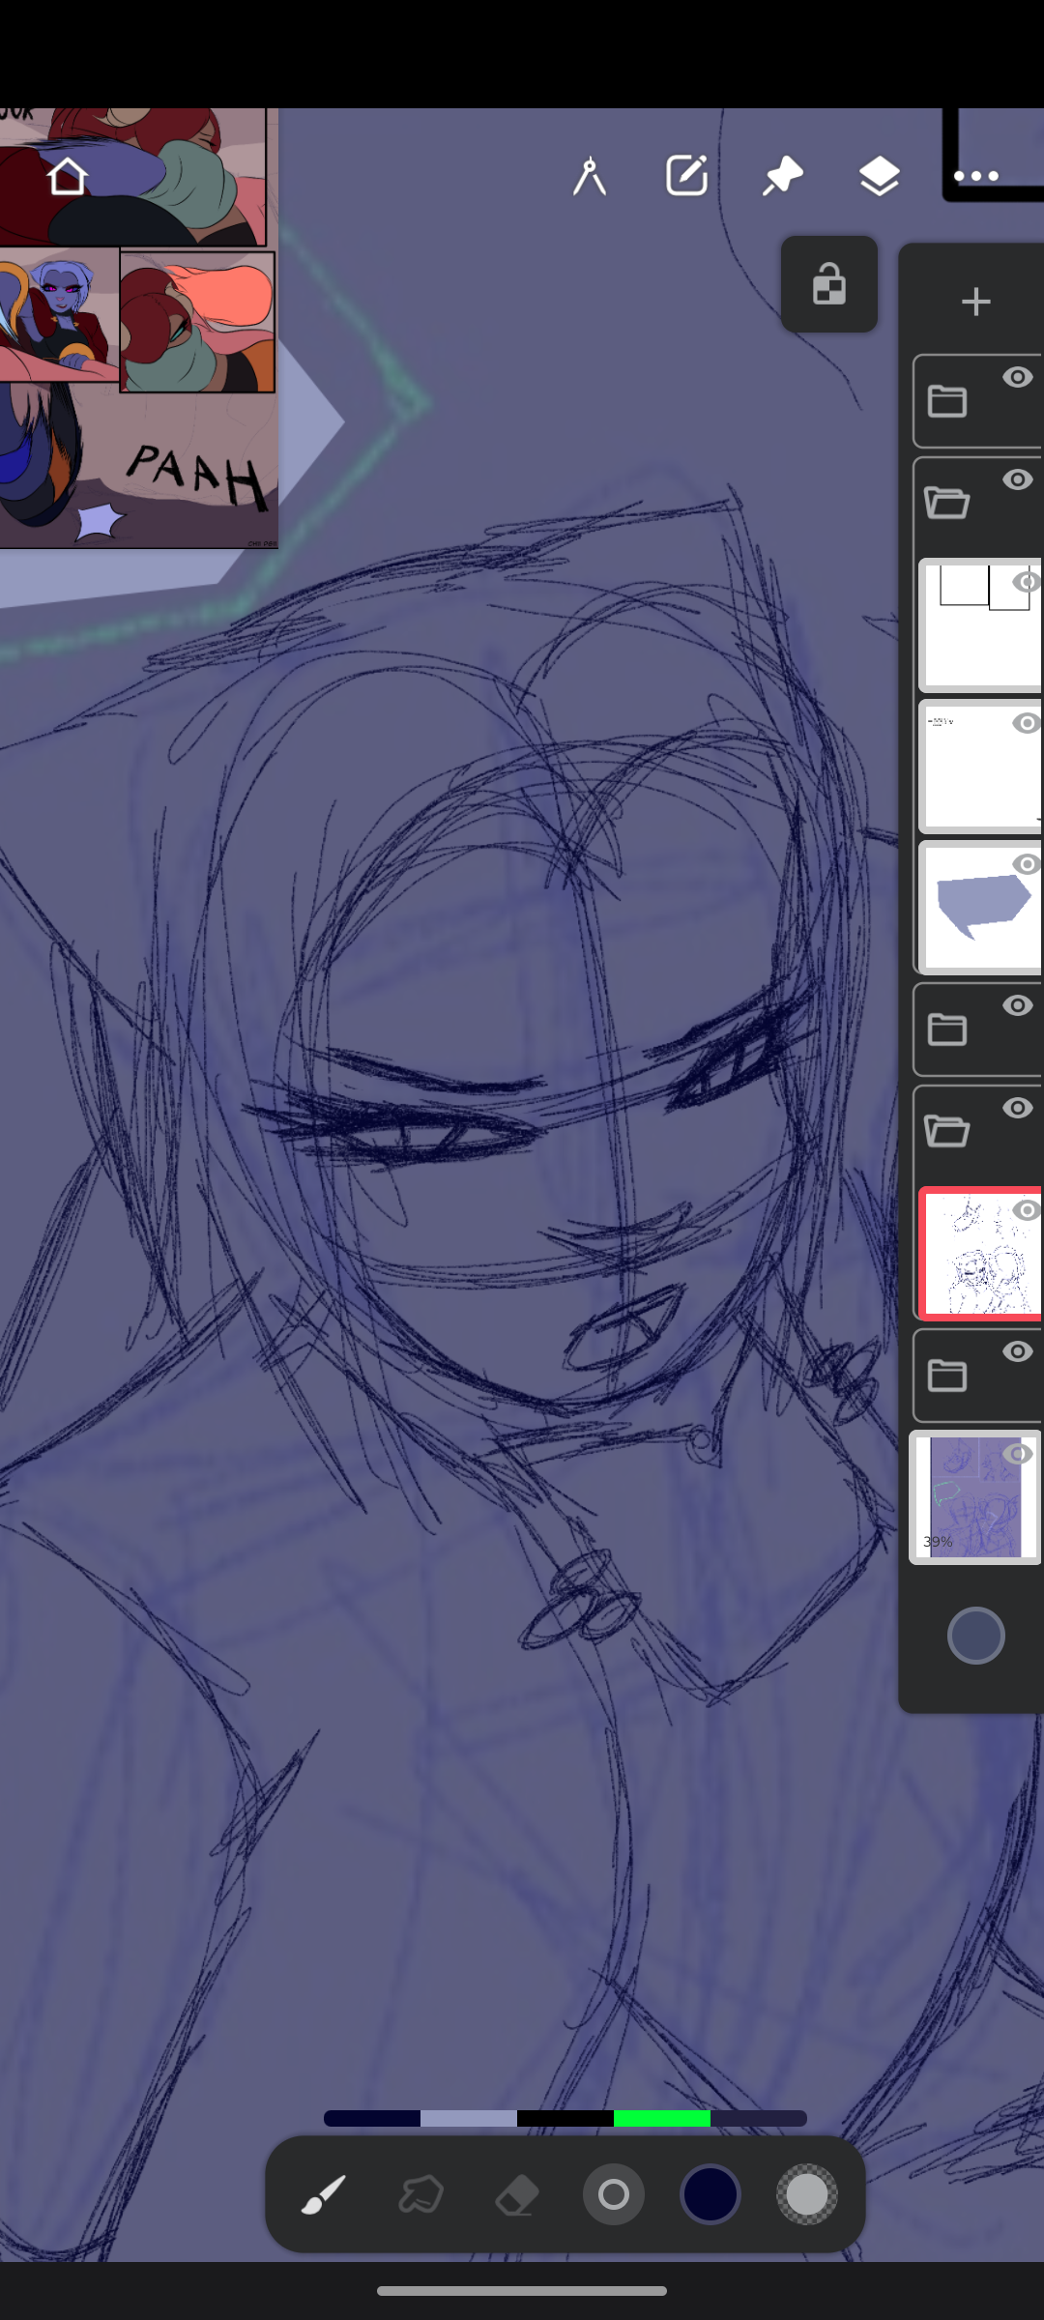The width and height of the screenshot is (1044, 2320).
Task: Hide the group below the sketch layer
Action: click(x=1017, y=1352)
